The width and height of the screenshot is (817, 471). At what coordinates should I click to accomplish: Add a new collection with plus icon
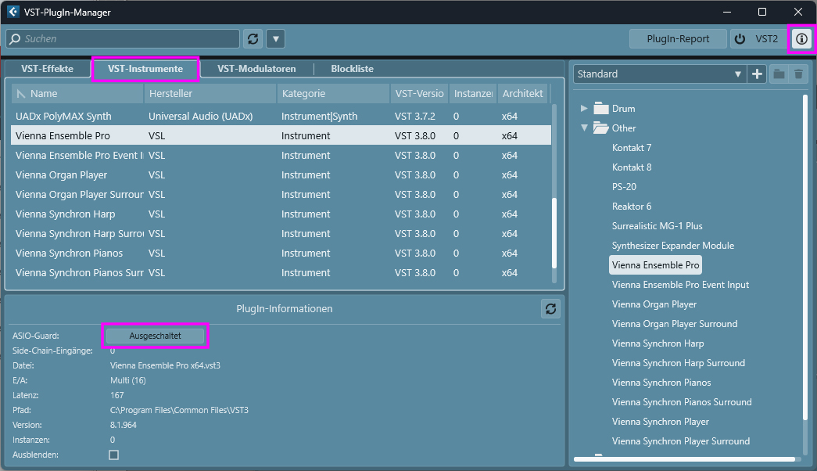click(x=757, y=74)
